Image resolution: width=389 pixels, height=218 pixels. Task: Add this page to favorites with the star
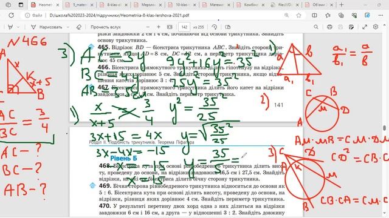coord(298,15)
